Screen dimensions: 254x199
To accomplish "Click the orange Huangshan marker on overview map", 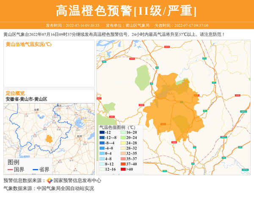I will pos(49,139).
